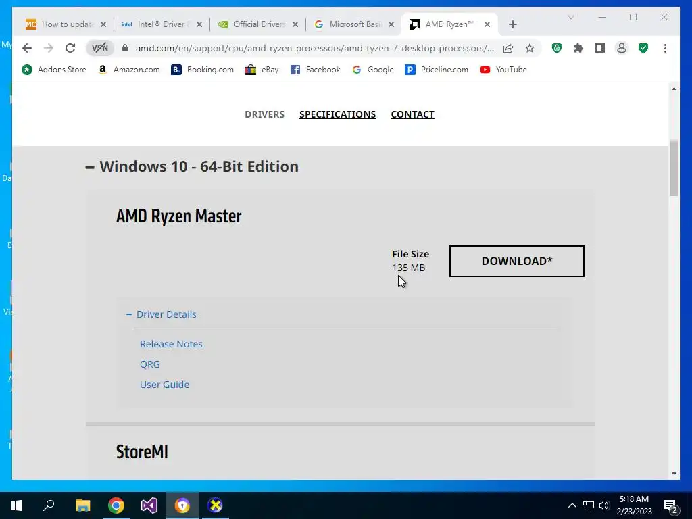Click Chrome icon in taskbar
This screenshot has height=519, width=692.
[x=116, y=505]
